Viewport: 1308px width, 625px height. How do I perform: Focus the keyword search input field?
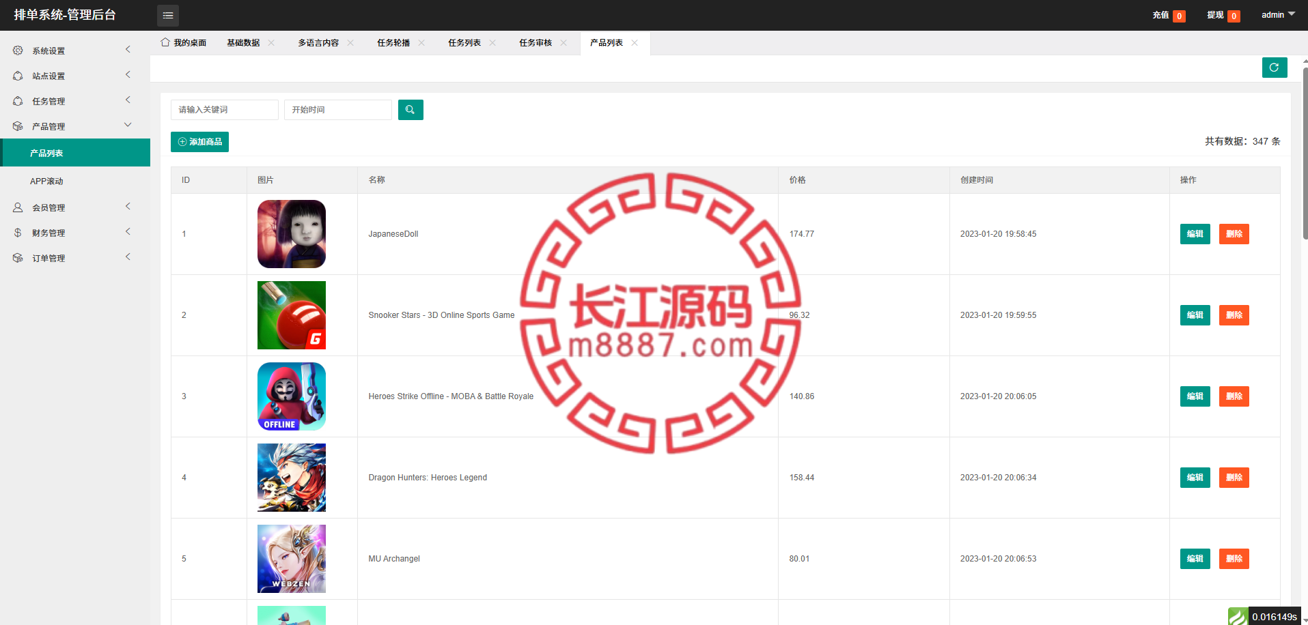(x=225, y=110)
